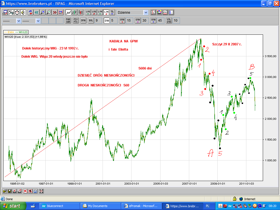Click the brebrokers taskbar window button
Screen dimensions: 280x210
tap(182, 206)
